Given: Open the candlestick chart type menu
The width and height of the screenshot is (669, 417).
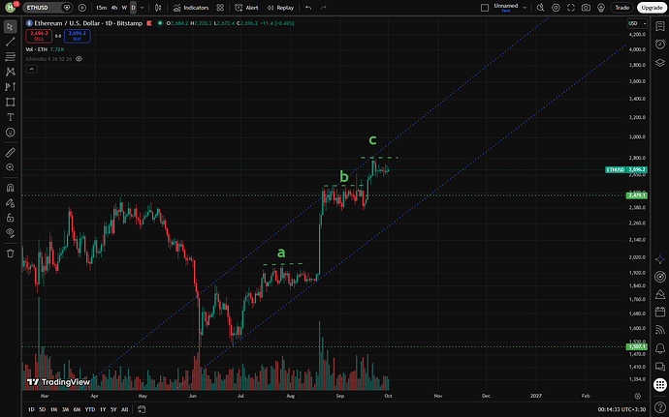Looking at the screenshot, I should pos(158,8).
